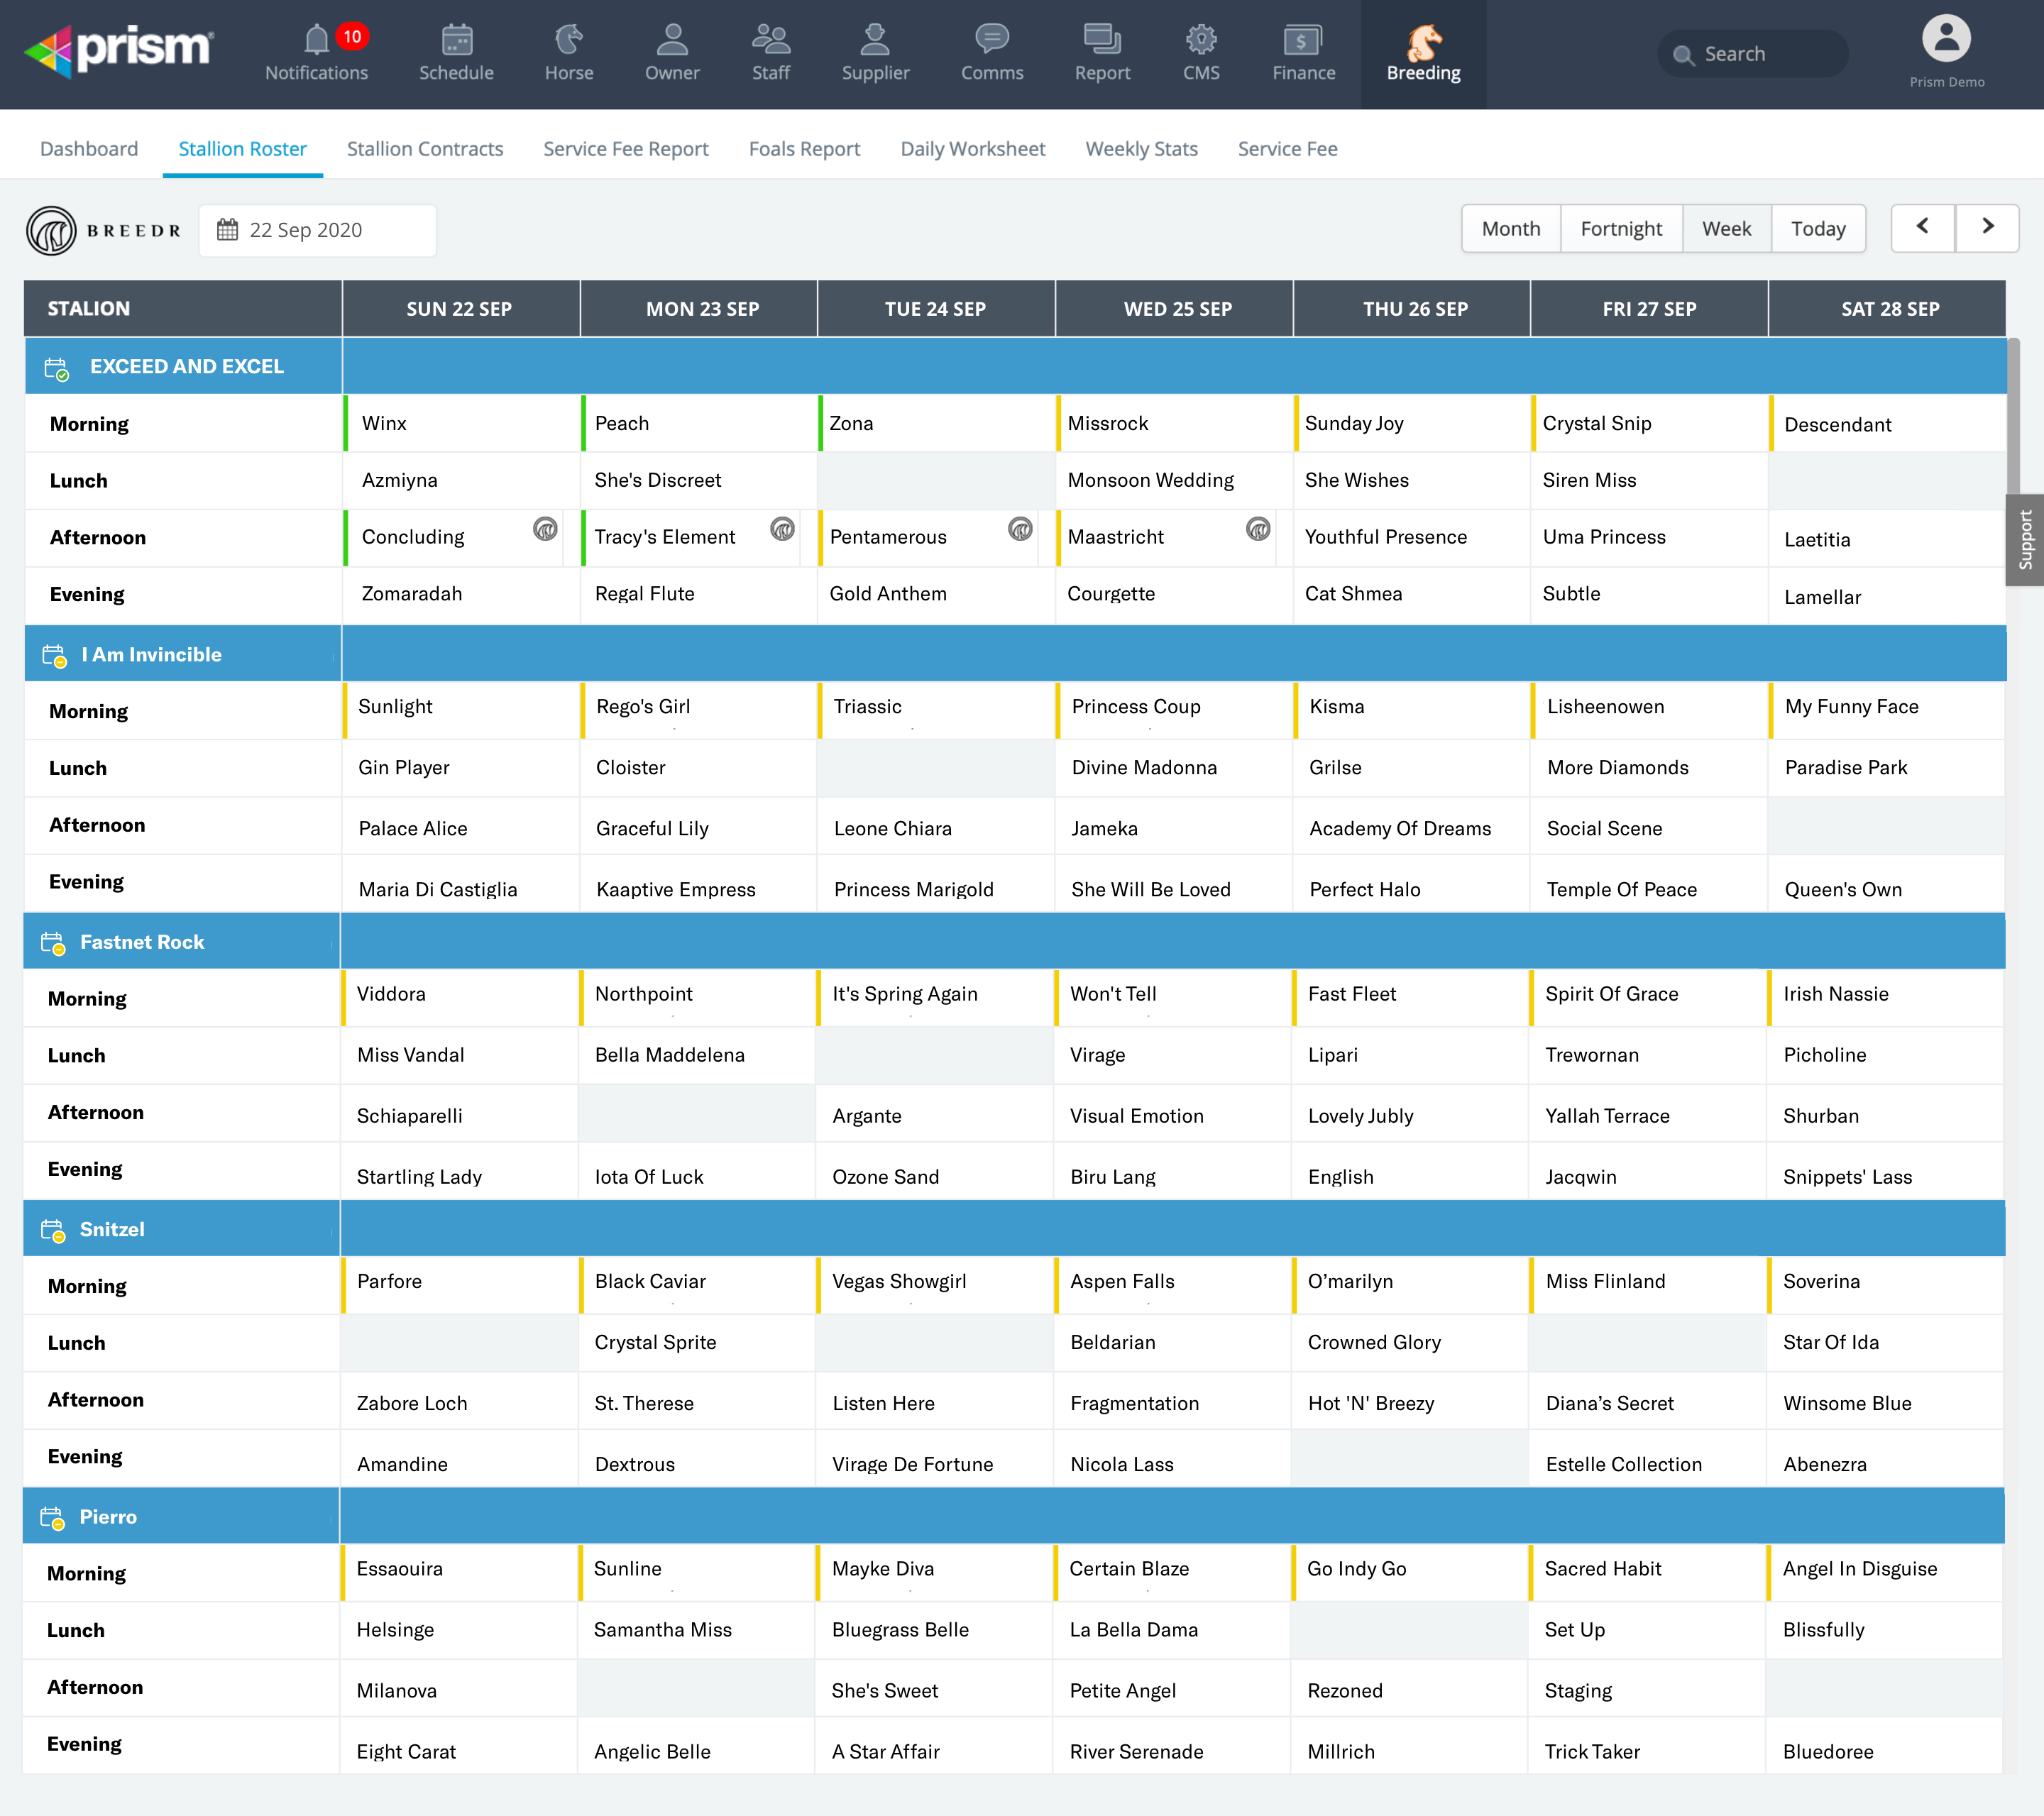Select the Fortnight view option
This screenshot has height=1816, width=2044.
(x=1620, y=229)
